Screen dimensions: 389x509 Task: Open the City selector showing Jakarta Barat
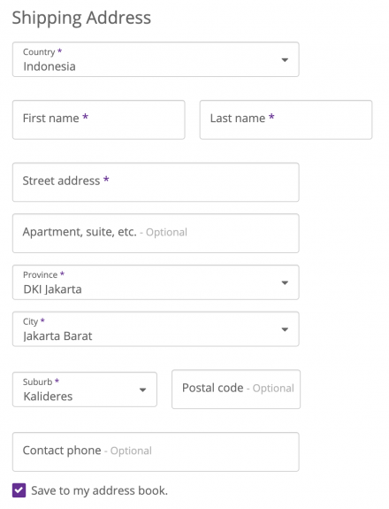tap(156, 329)
